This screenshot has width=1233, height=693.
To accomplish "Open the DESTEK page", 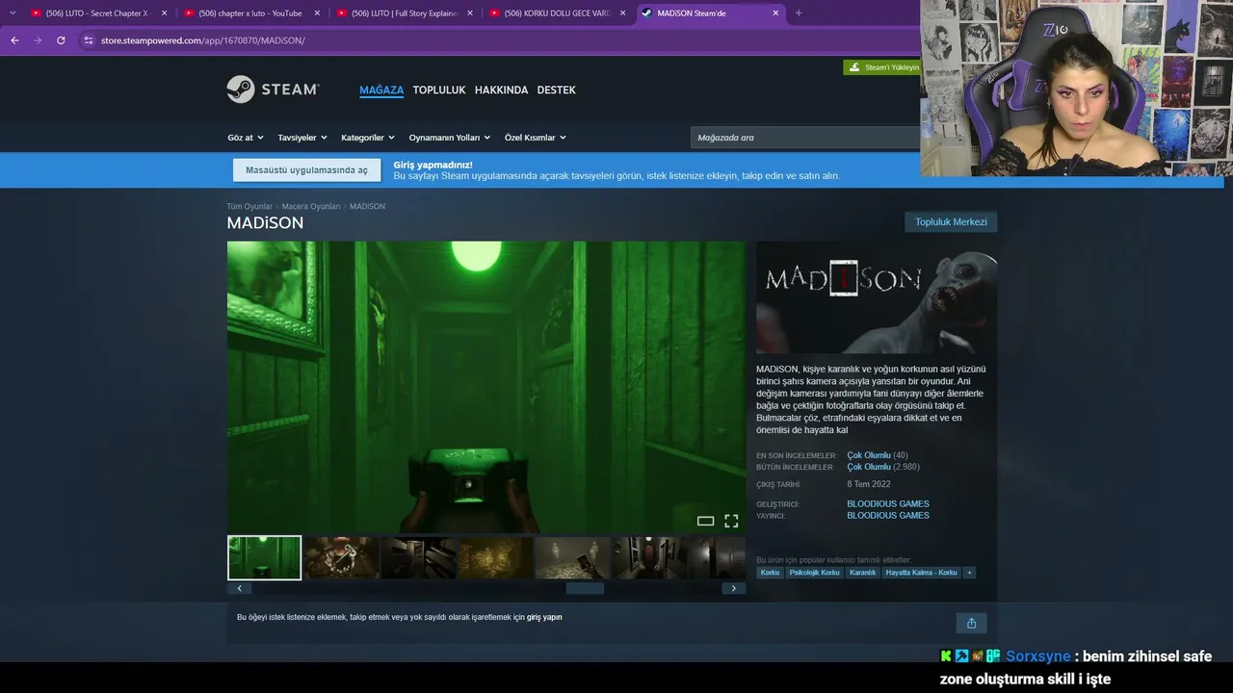I will click(556, 90).
